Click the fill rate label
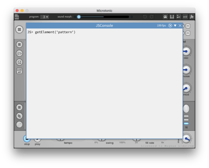Screen dimensions: 209x168 (150, 143)
